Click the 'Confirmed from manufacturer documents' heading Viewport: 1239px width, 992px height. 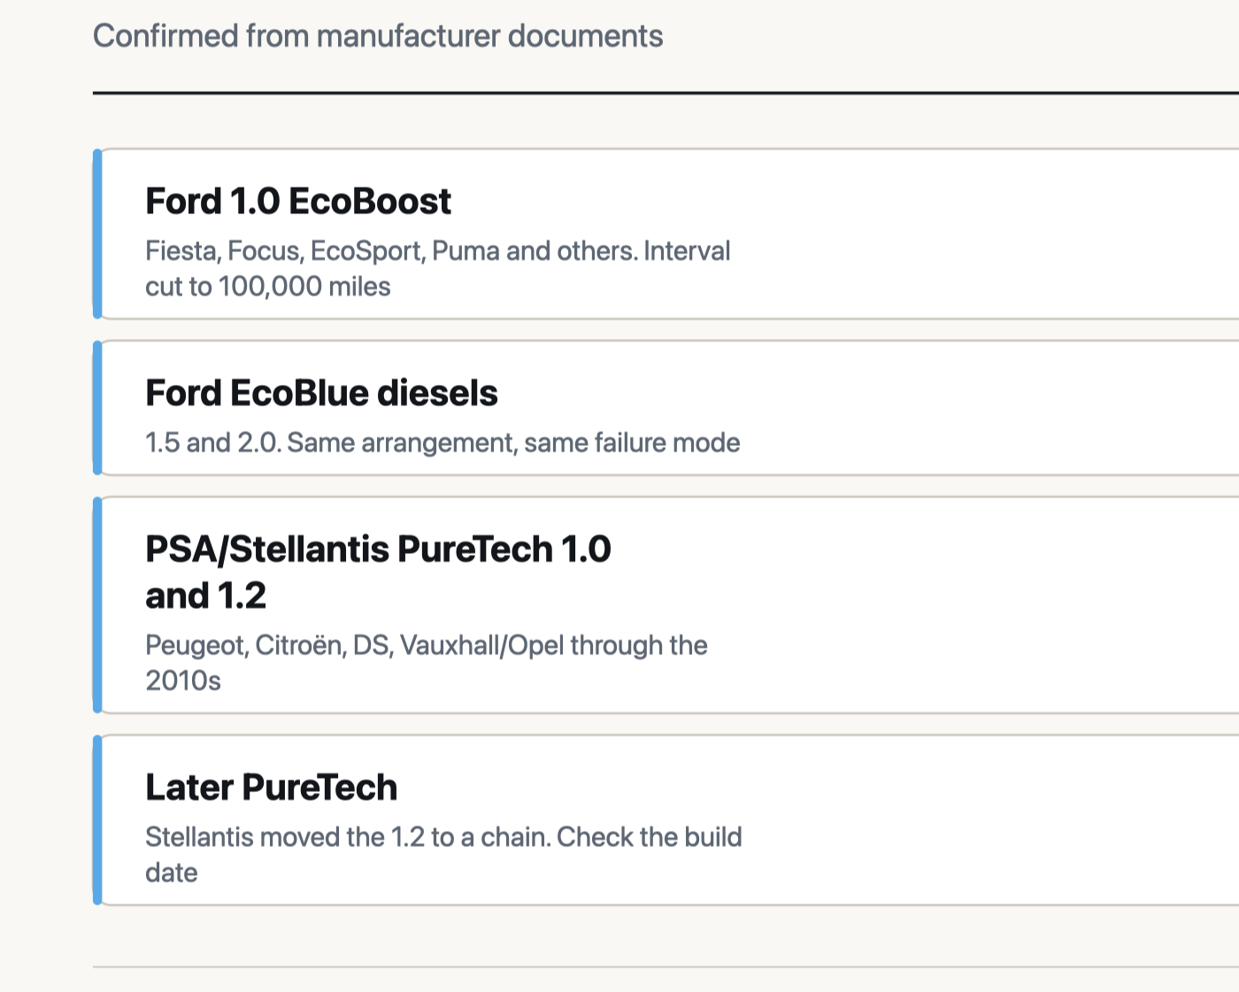pyautogui.click(x=378, y=36)
